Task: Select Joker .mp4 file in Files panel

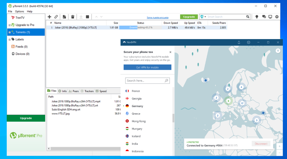Action: point(76,101)
